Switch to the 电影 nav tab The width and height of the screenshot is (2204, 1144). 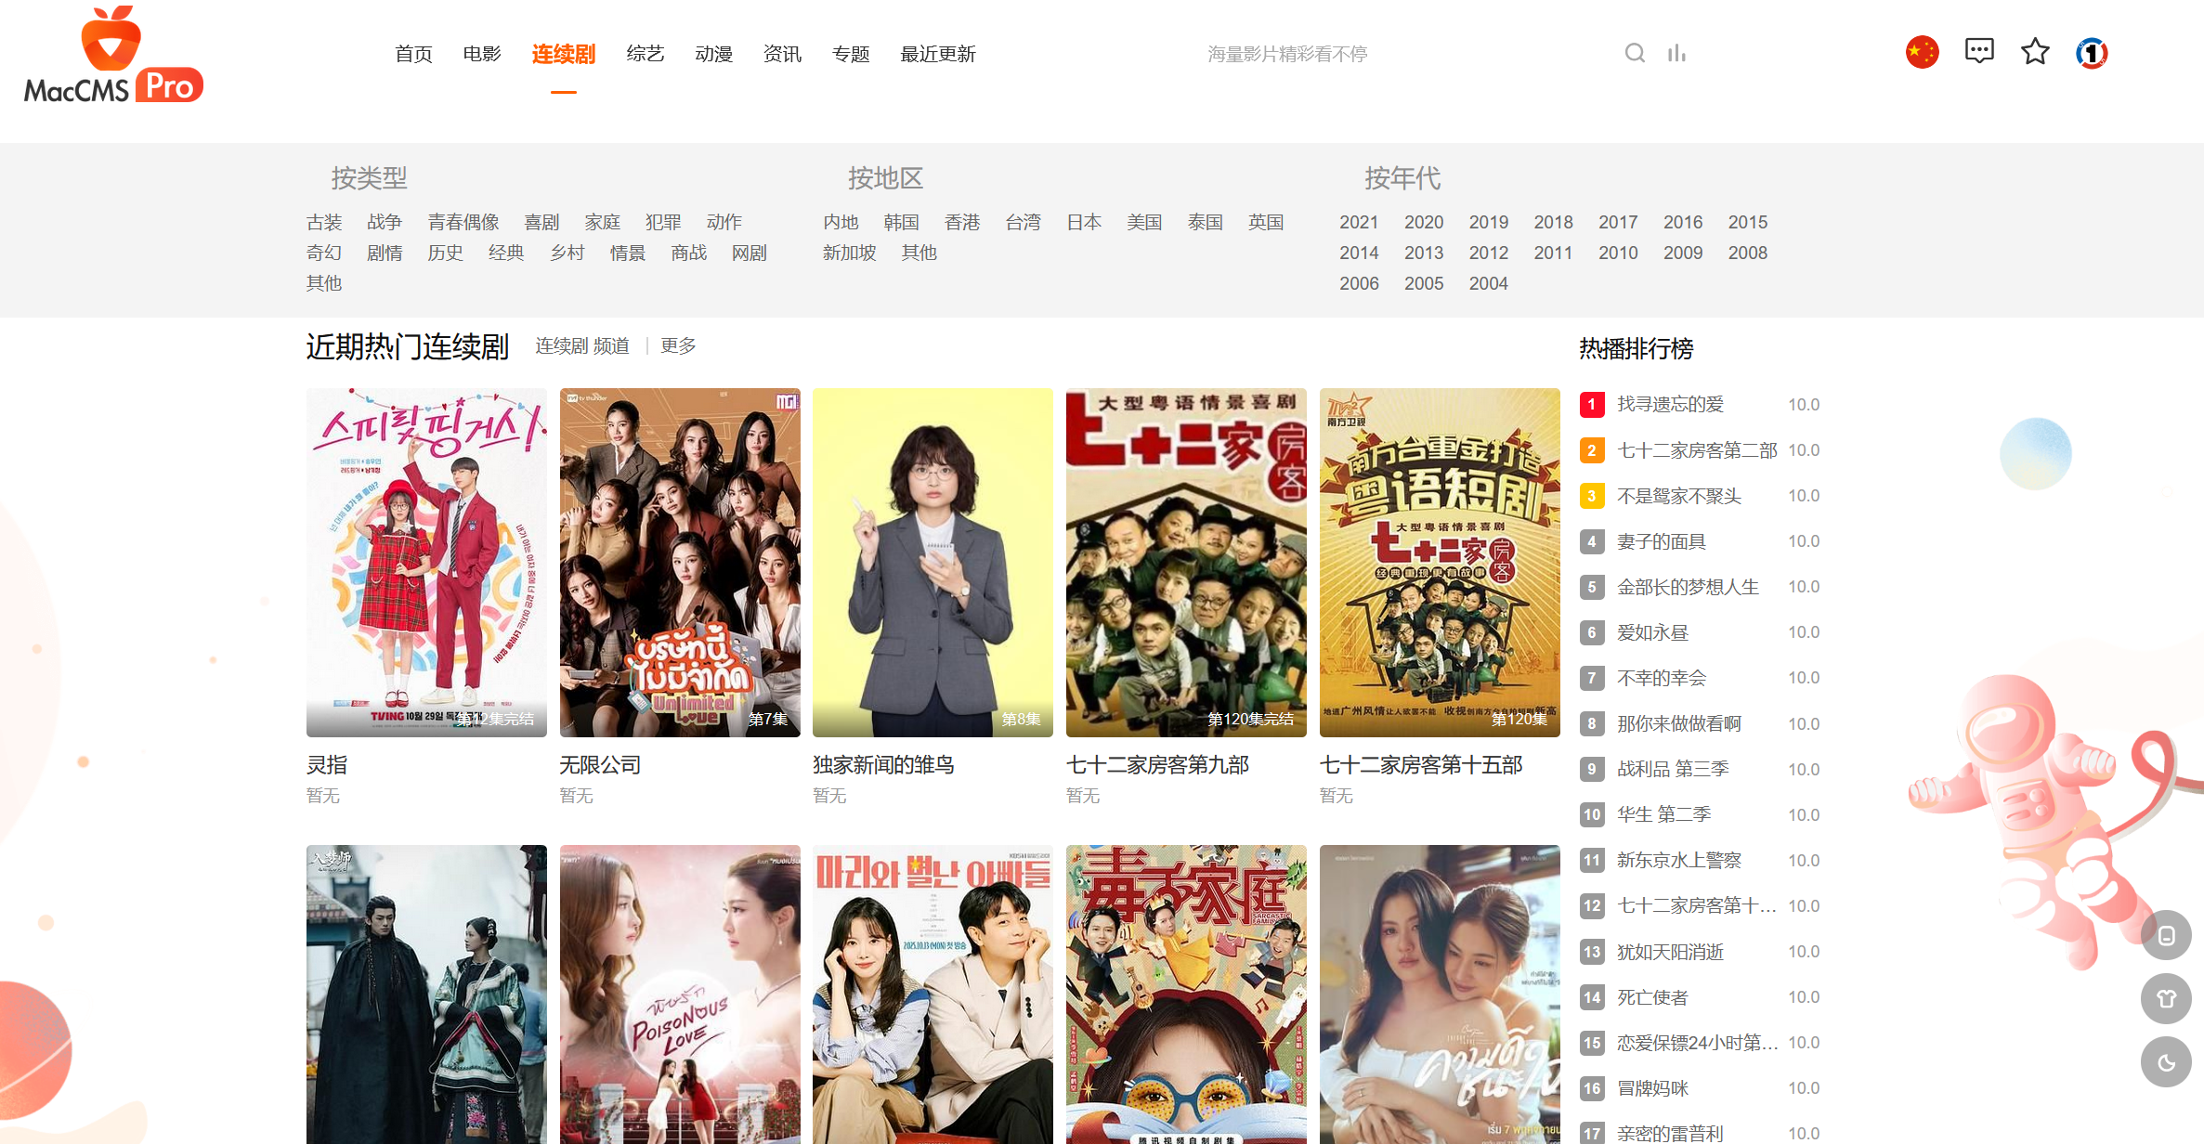482,54
